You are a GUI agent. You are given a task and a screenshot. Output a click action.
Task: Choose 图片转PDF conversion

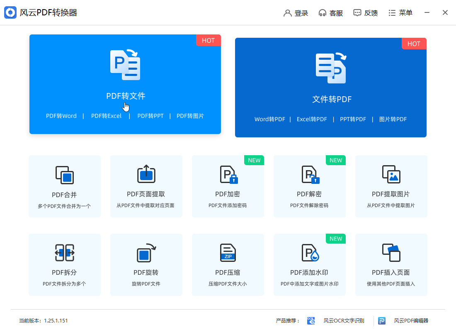point(393,119)
